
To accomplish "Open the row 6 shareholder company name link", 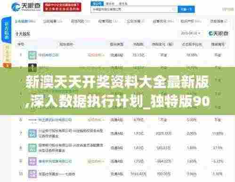I will click(x=55, y=120).
